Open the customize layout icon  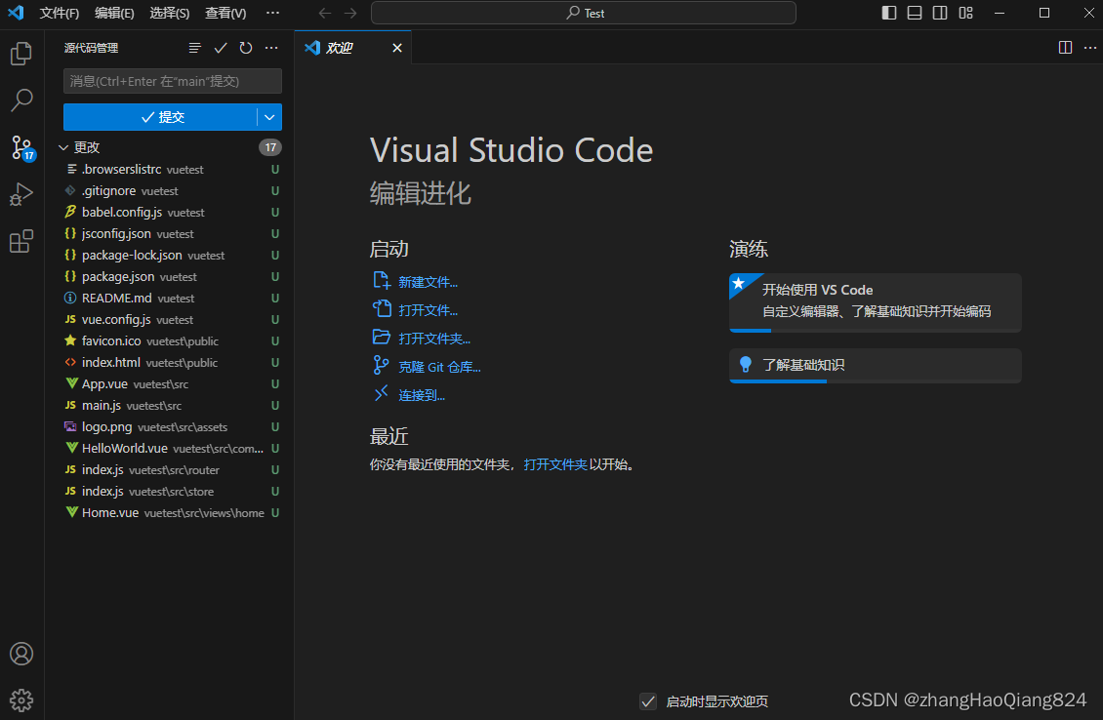pyautogui.click(x=965, y=13)
